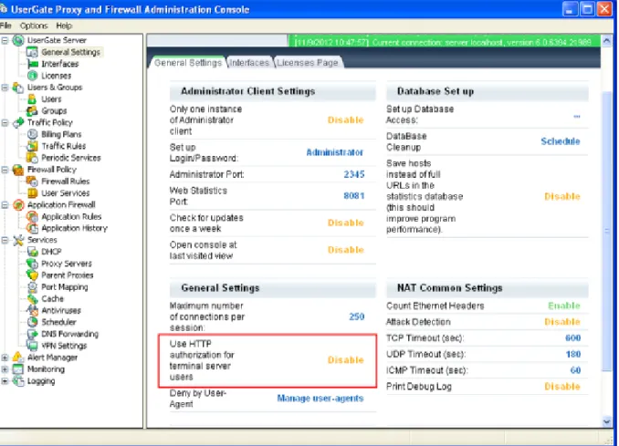Click Web Statistics Port value 8081
619x446 pixels.
coord(354,196)
